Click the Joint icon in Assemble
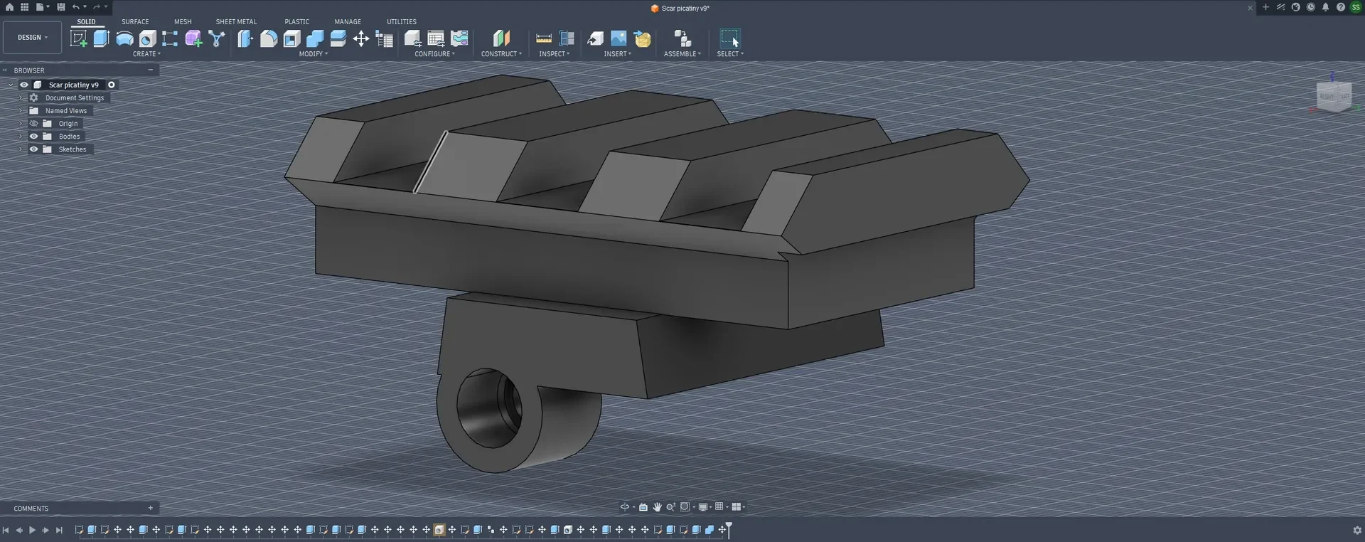 click(x=682, y=38)
